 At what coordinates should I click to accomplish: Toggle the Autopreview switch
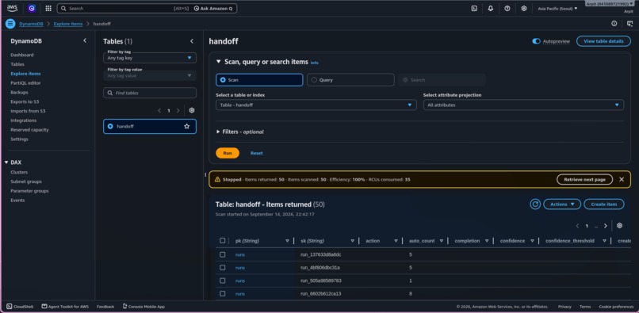[536, 41]
